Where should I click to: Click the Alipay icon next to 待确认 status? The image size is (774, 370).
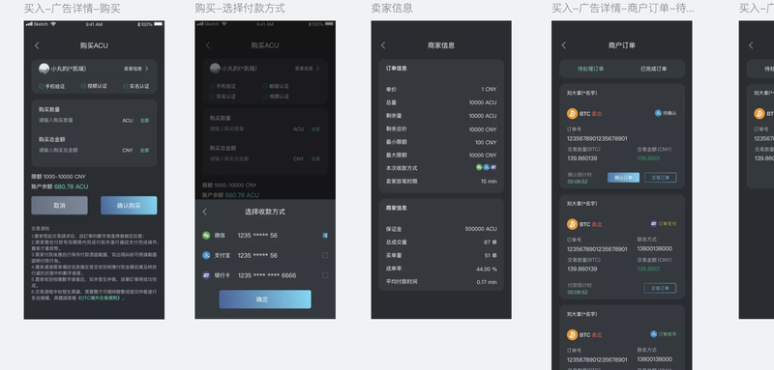click(x=658, y=113)
